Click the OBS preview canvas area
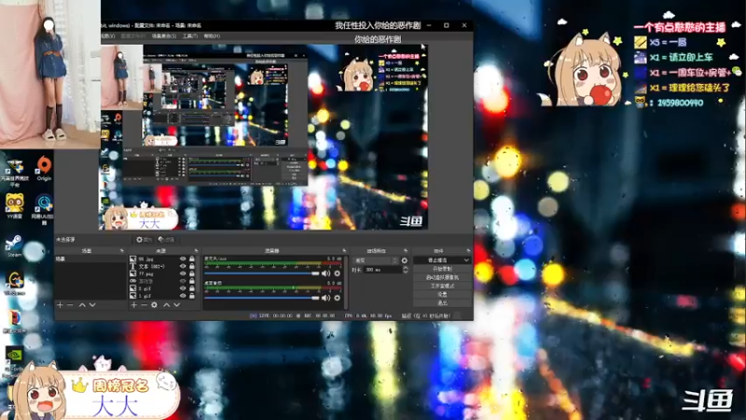 coord(263,137)
